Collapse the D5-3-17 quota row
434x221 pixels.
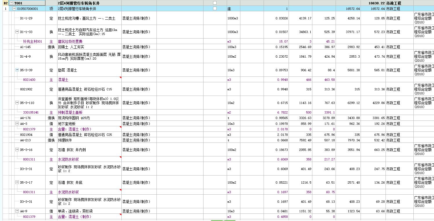tap(17, 182)
